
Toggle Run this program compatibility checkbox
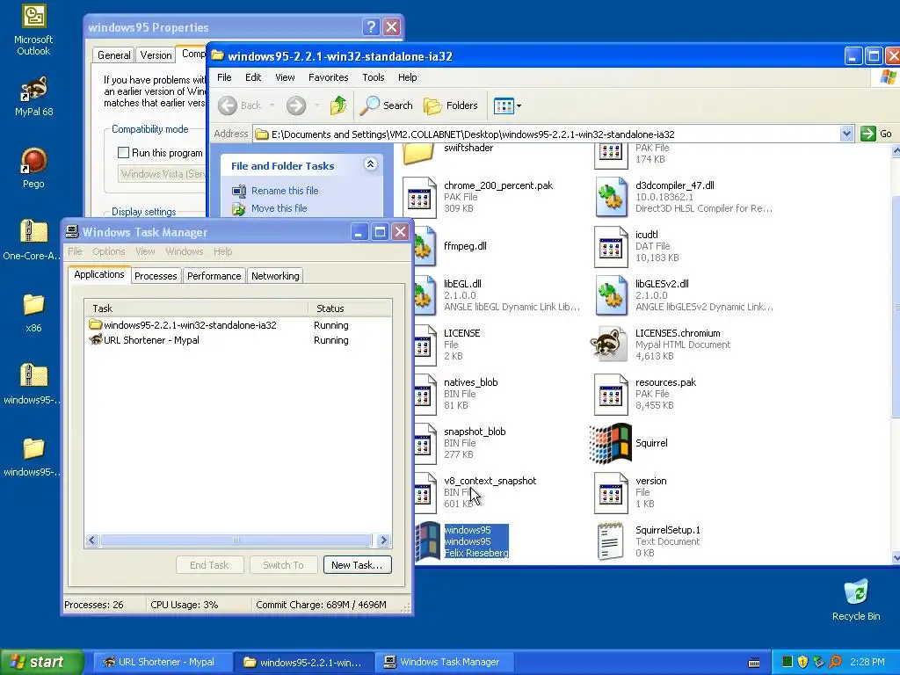(123, 153)
